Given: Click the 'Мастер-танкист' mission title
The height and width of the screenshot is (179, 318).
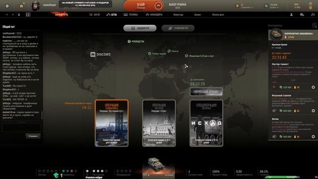Looking at the screenshot, I should pyautogui.click(x=280, y=64).
